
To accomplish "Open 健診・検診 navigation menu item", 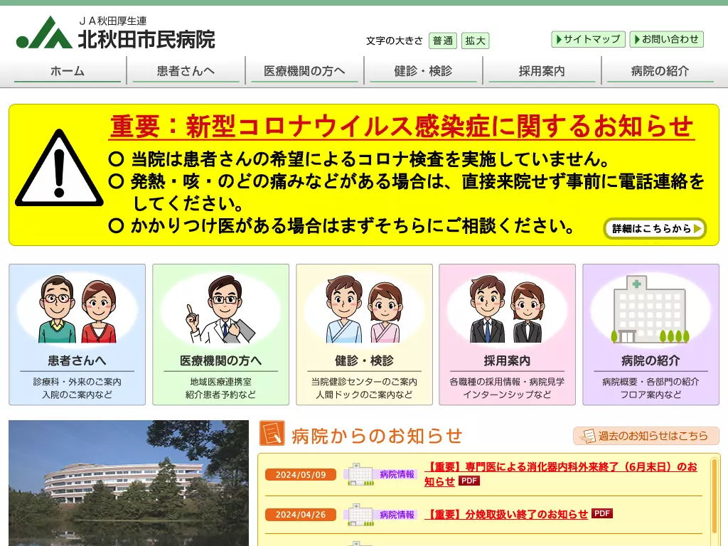I will coord(424,71).
